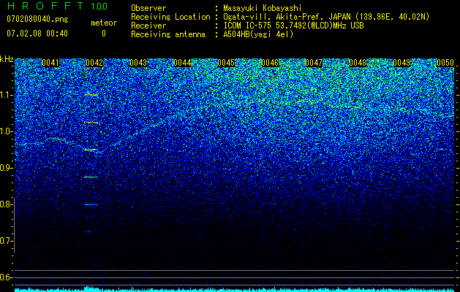Click the 1.0 frequency axis label
Viewport: 460px width, 292px height.
pos(7,131)
